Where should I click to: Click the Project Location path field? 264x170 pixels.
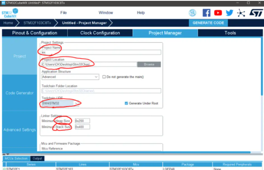pyautogui.click(x=89, y=64)
